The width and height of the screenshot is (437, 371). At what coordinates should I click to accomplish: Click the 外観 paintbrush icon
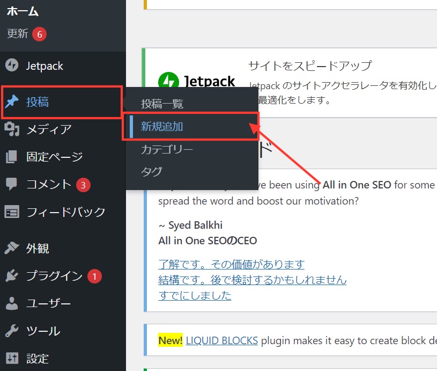coord(11,248)
